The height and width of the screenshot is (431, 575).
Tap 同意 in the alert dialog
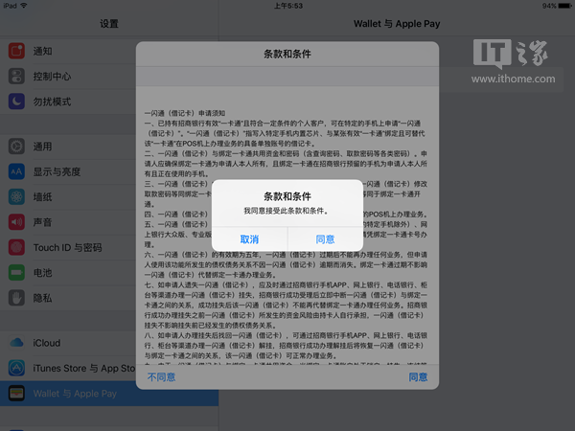(x=325, y=239)
